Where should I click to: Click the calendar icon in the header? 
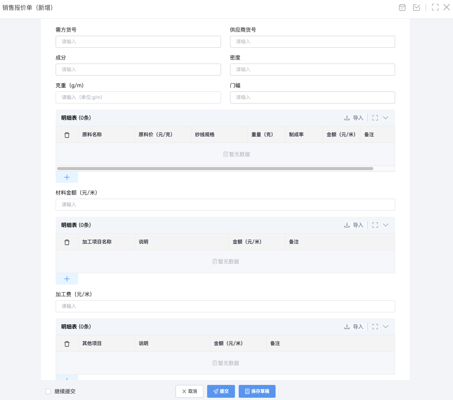[402, 8]
